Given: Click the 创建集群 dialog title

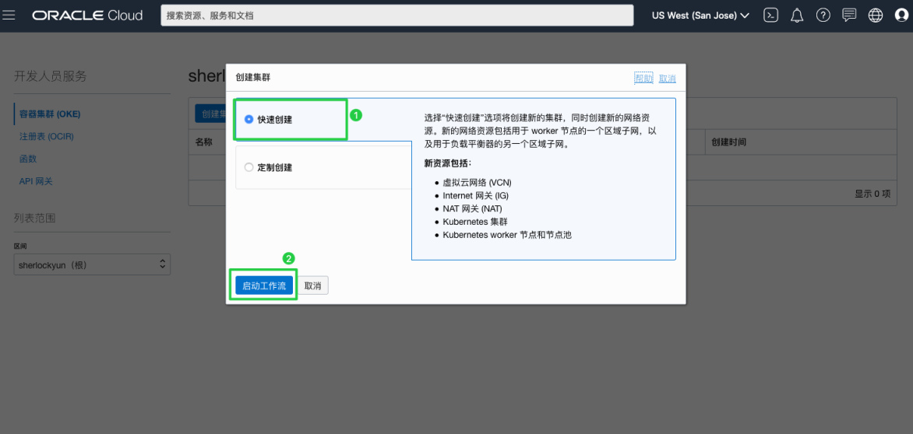Looking at the screenshot, I should coord(252,77).
